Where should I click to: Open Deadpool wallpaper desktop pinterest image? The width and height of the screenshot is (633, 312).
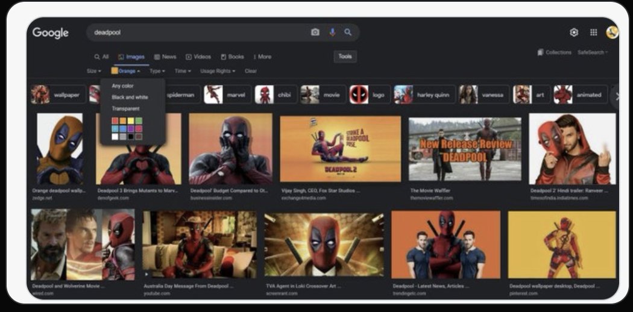(562, 245)
